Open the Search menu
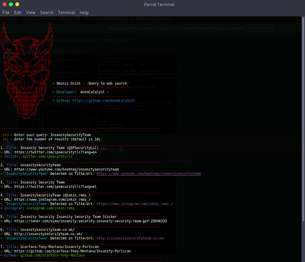The height and width of the screenshot is (262, 305). [47, 13]
